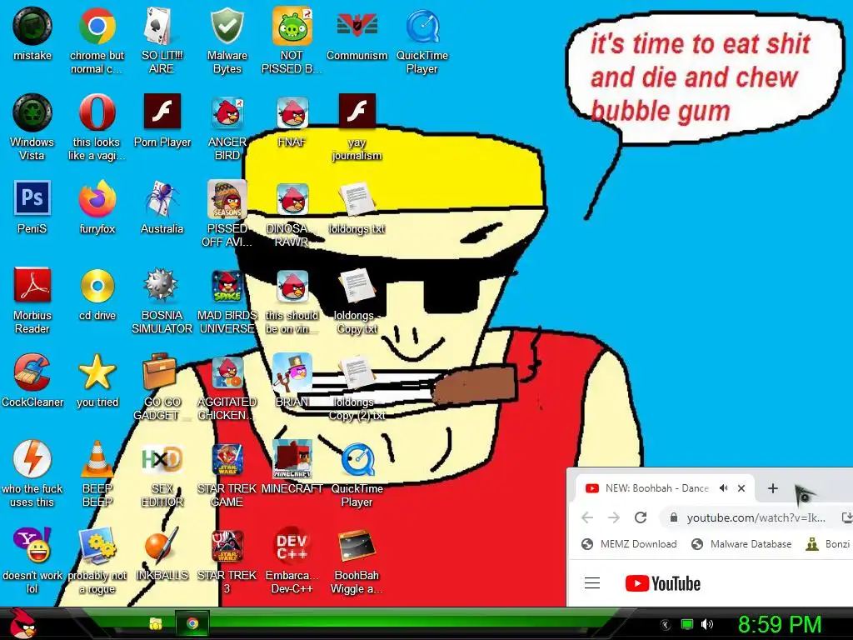Open the folder icon on the taskbar

pyautogui.click(x=156, y=623)
